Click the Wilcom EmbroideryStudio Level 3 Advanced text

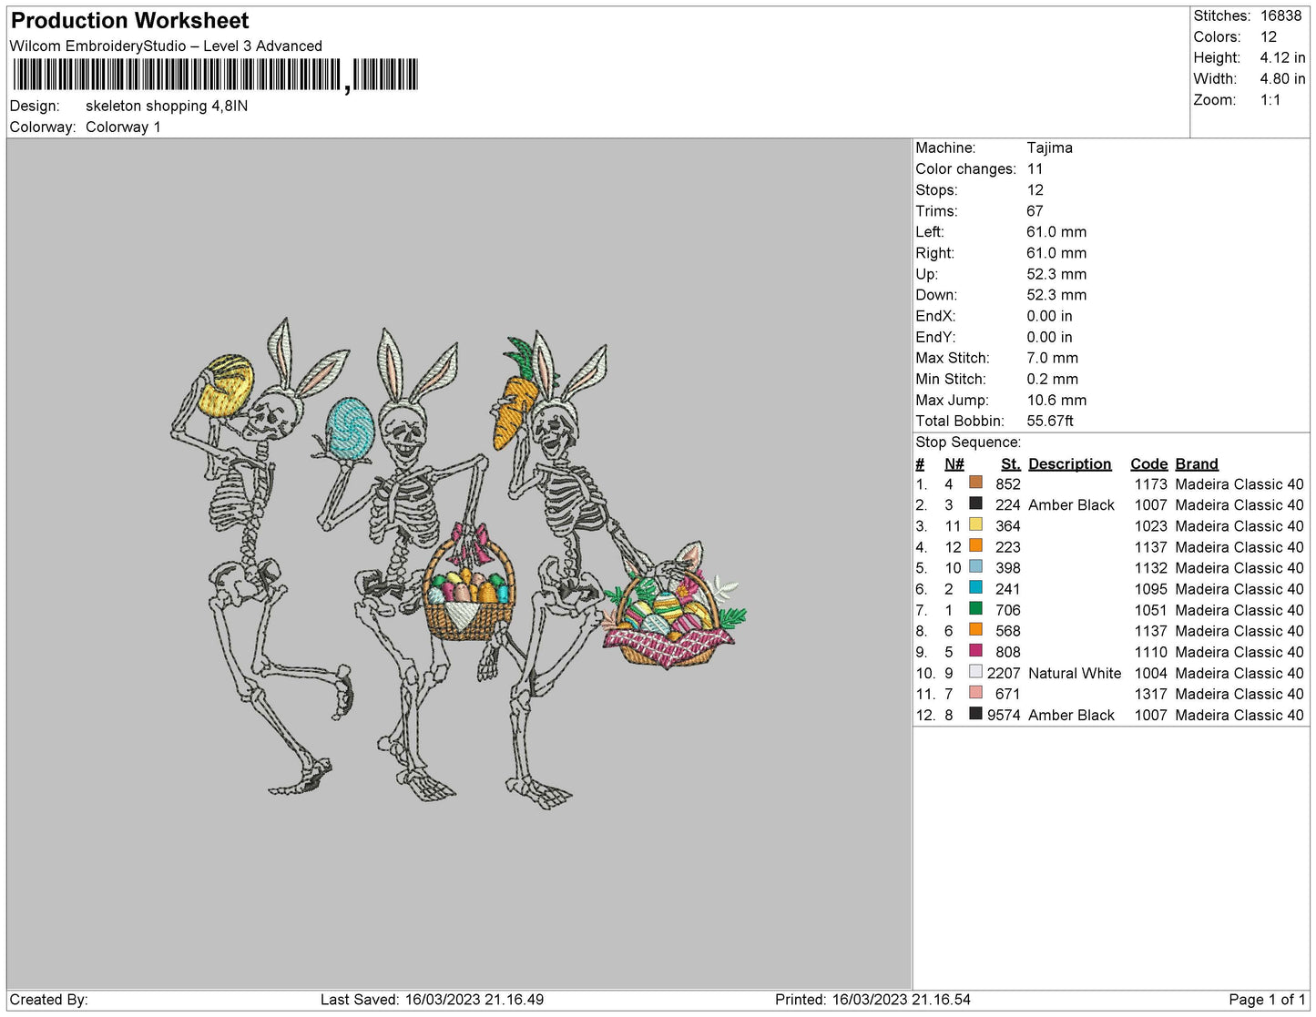pos(166,46)
